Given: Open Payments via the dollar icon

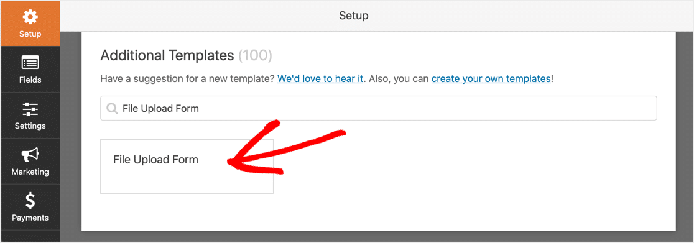Looking at the screenshot, I should click(x=30, y=201).
